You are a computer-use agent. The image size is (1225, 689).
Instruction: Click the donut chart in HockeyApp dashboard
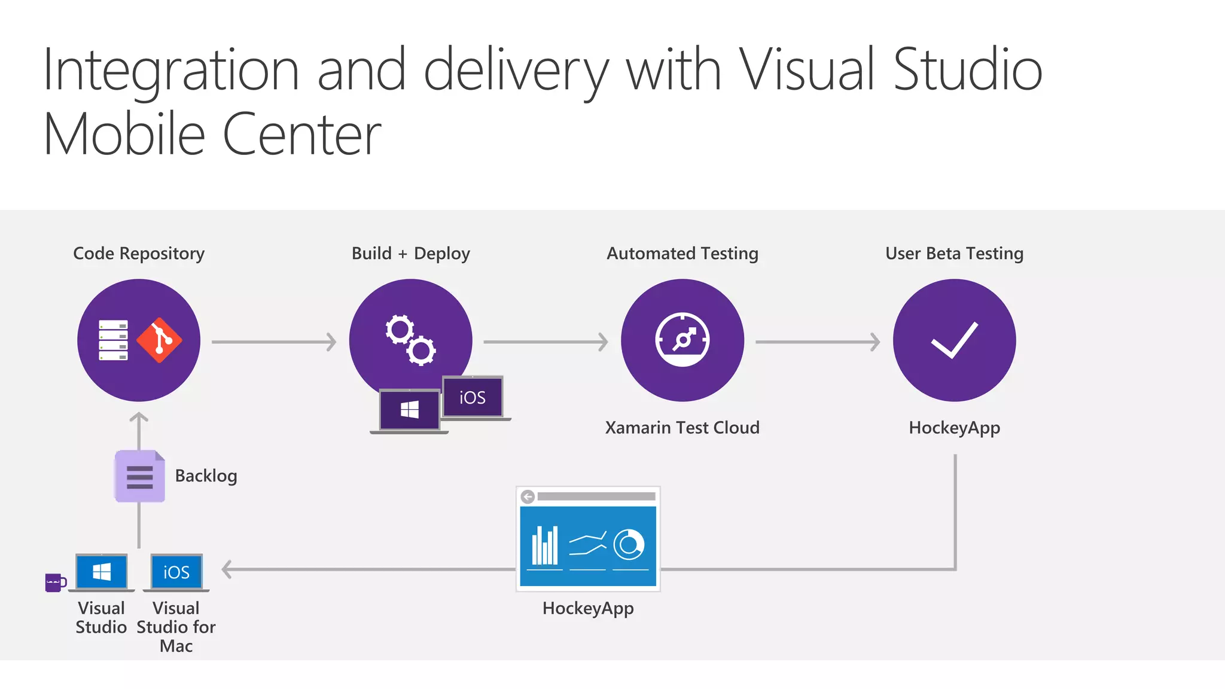coord(629,544)
